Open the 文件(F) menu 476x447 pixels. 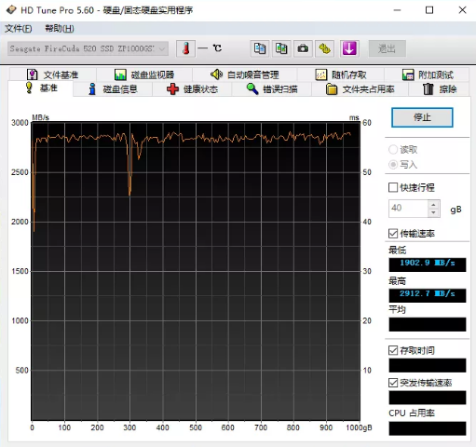tap(19, 29)
